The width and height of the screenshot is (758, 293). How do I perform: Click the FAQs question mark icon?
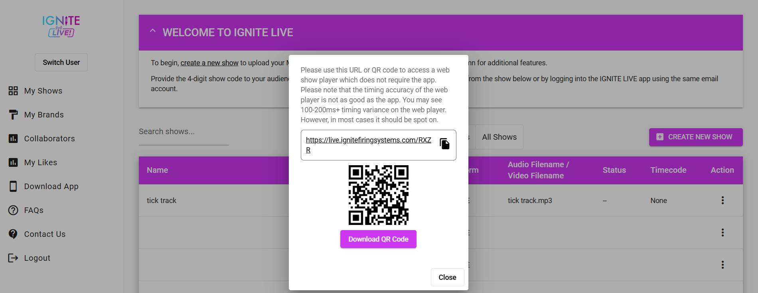(x=13, y=210)
